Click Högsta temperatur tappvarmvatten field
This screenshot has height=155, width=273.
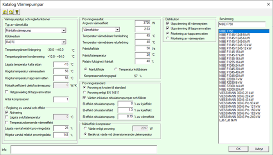tap(61, 78)
